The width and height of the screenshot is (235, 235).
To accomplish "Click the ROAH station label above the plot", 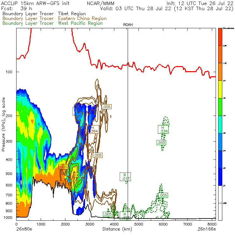I will click(128, 25).
